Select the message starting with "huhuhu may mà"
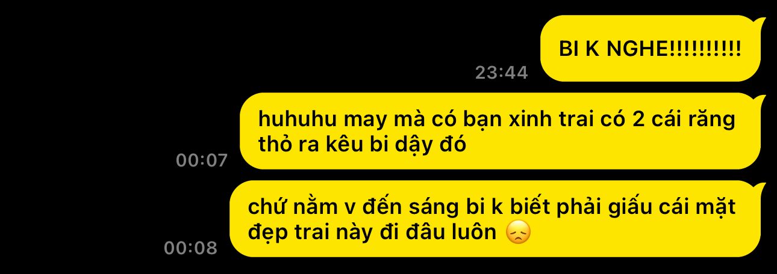This screenshot has height=274, width=777. point(502,131)
